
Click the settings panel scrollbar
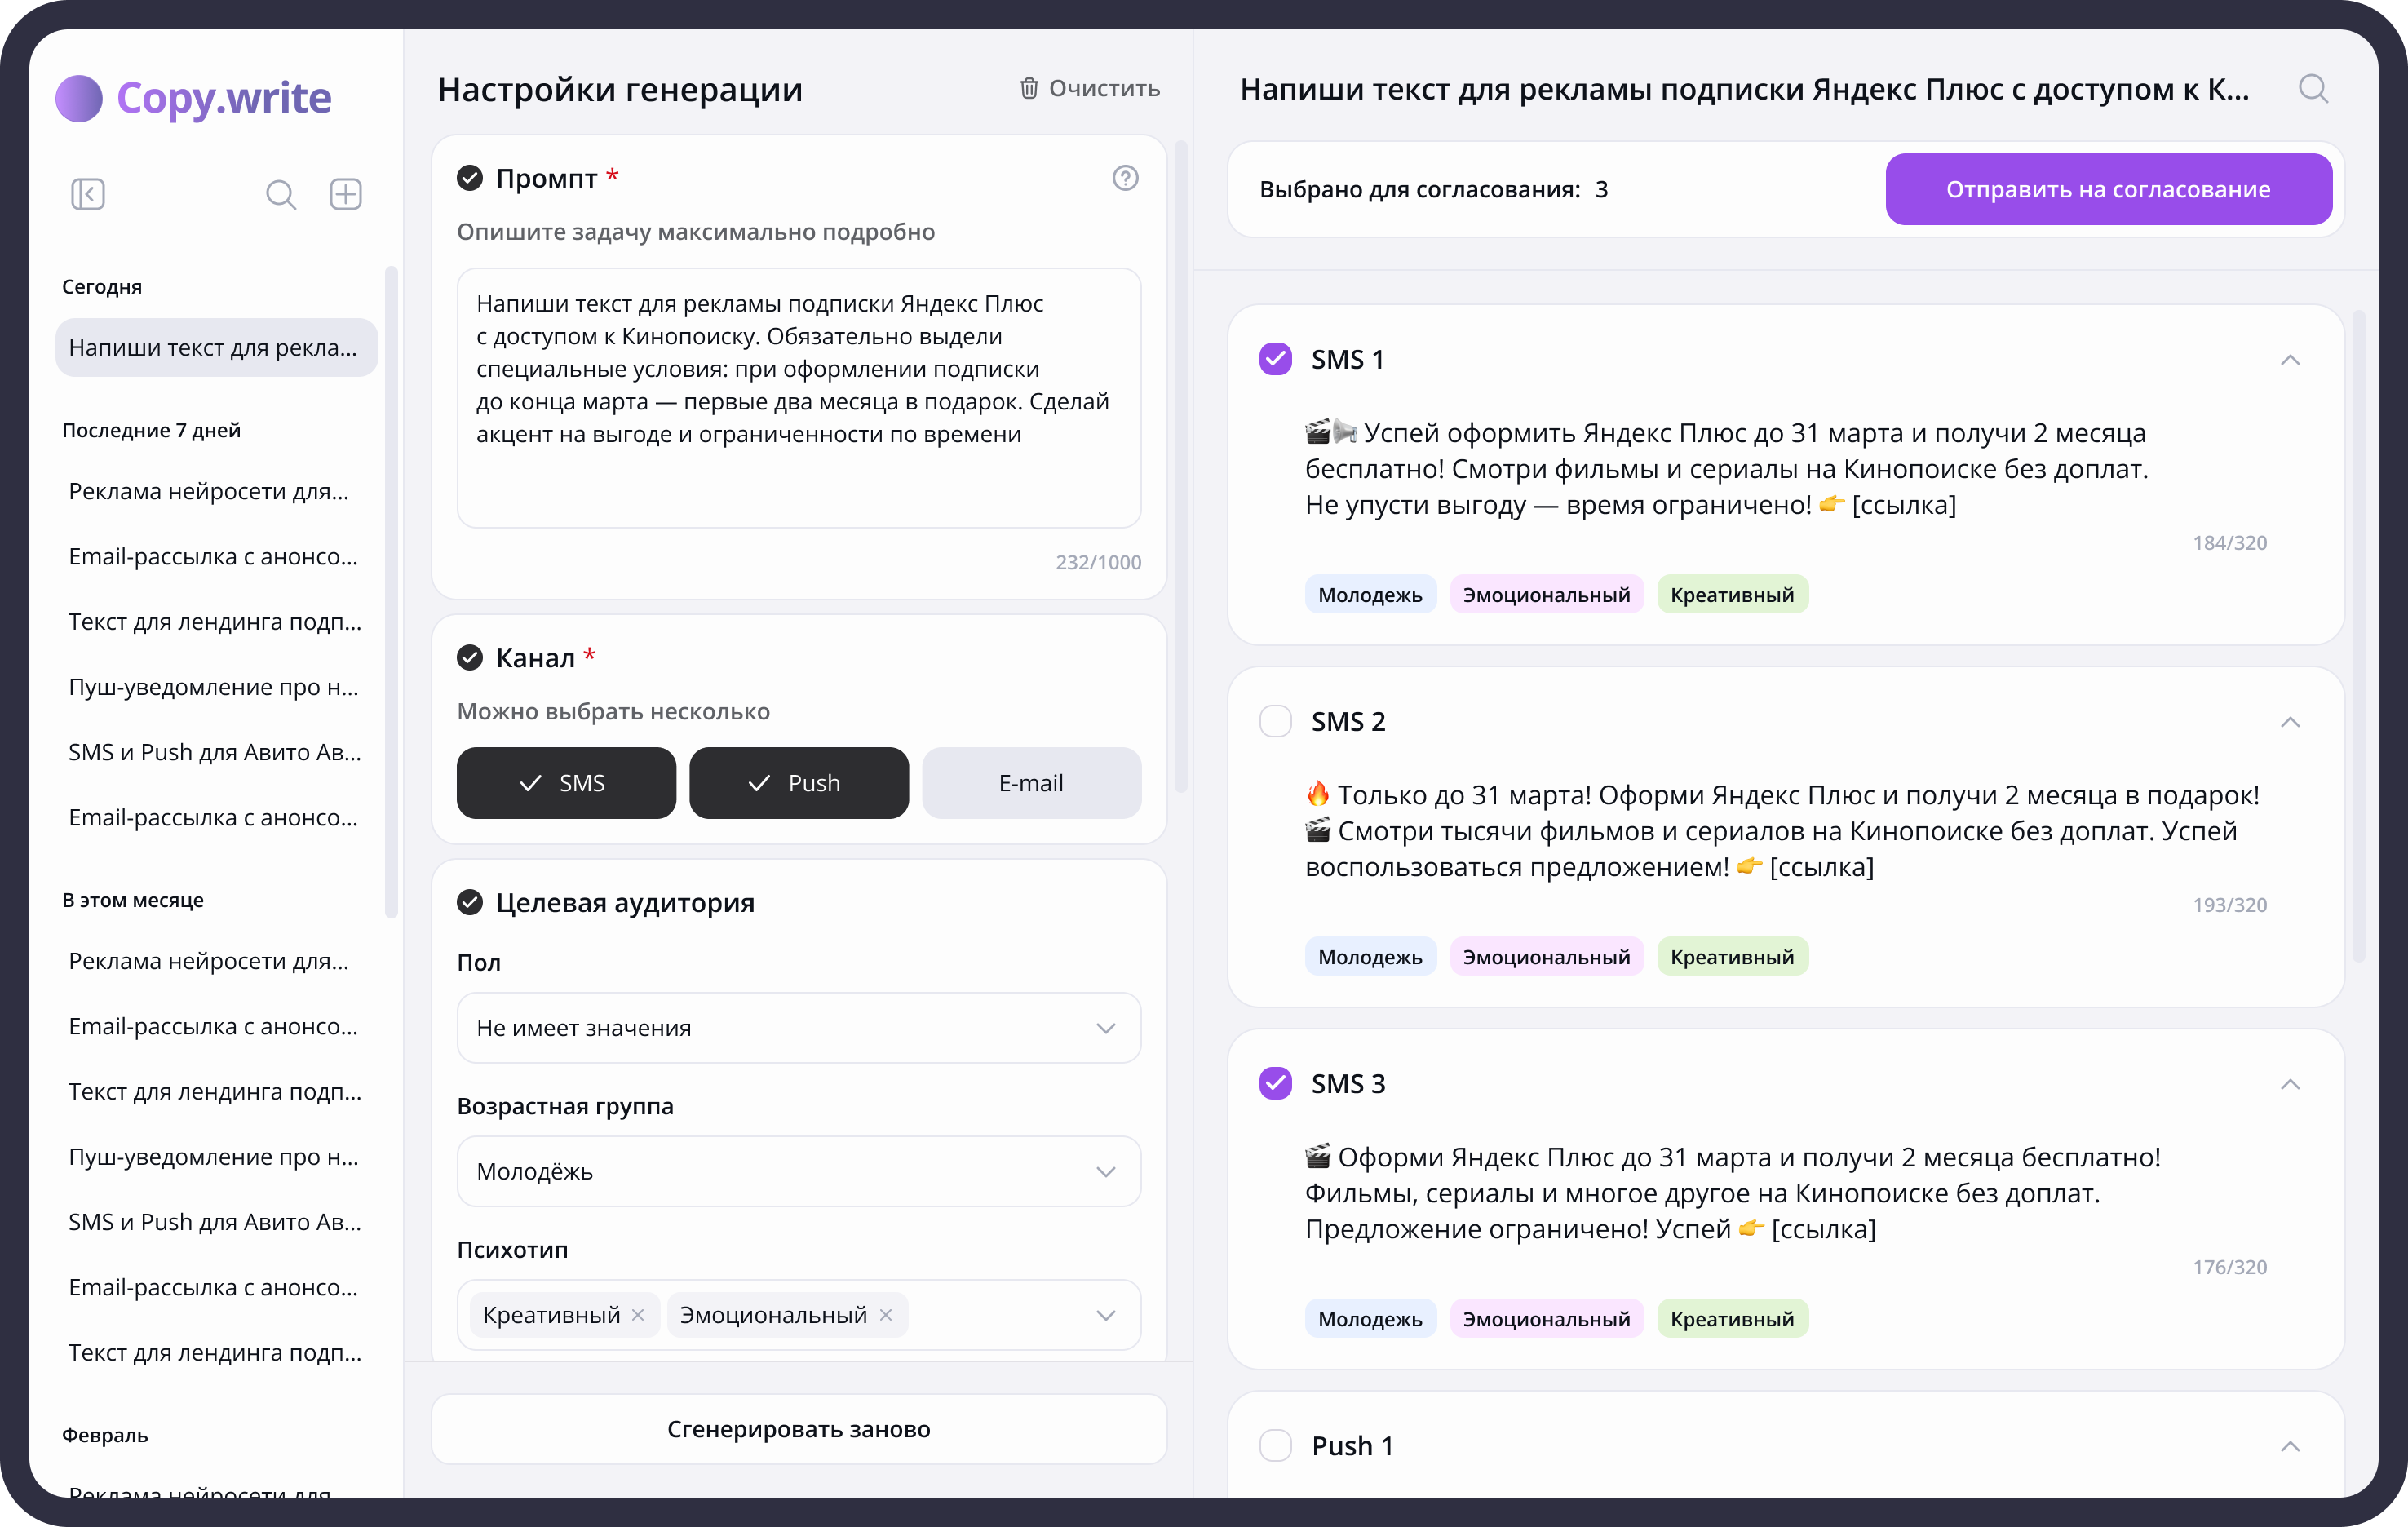click(x=1181, y=466)
